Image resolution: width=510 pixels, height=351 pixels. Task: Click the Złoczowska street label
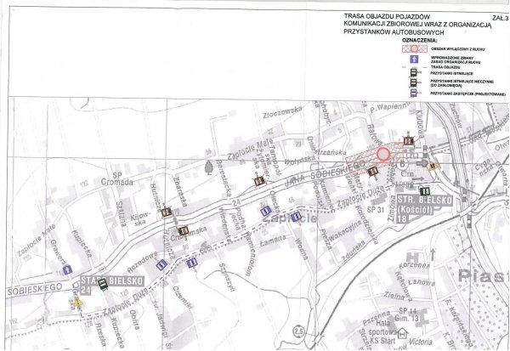(283, 112)
